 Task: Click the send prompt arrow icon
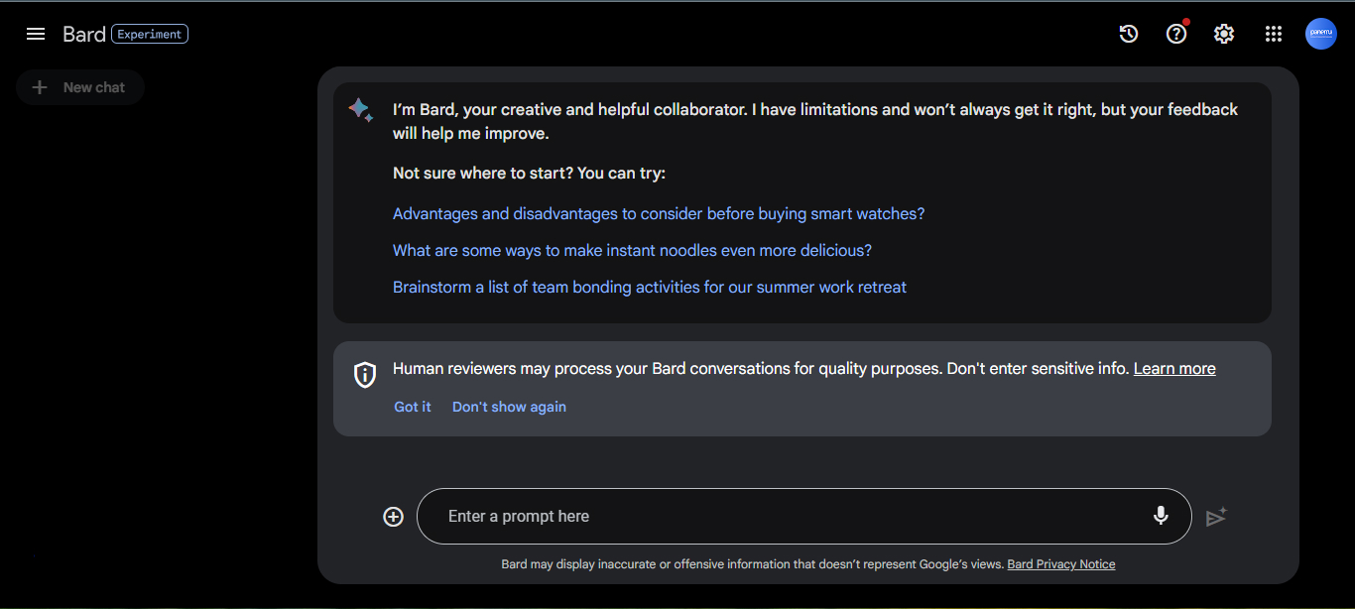click(x=1216, y=517)
